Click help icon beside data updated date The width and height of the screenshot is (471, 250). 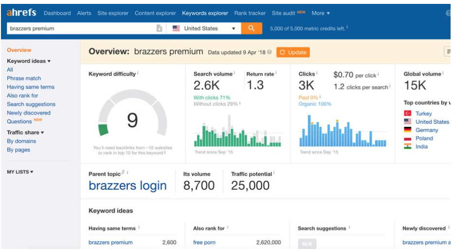pyautogui.click(x=270, y=52)
